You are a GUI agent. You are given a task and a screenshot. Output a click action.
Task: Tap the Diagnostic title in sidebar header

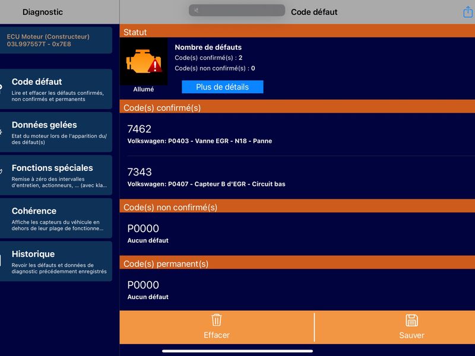pos(43,12)
